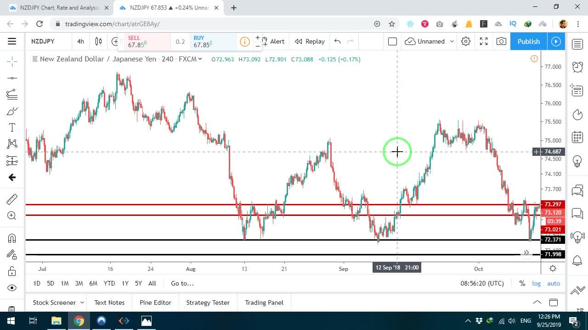Open the Data Window list panel
The image size is (588, 330).
pyautogui.click(x=577, y=90)
